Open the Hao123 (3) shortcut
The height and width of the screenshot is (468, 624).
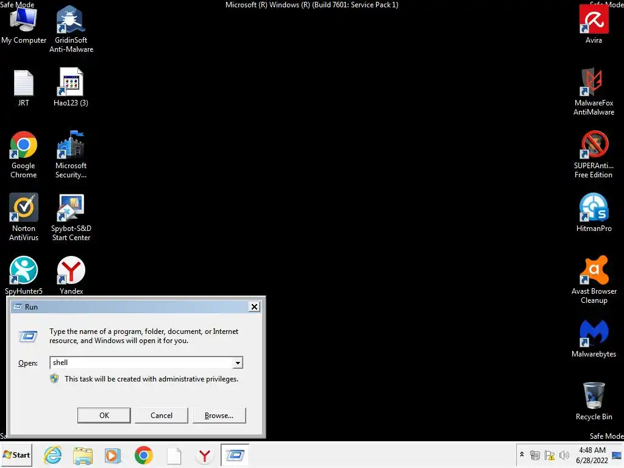71,87
